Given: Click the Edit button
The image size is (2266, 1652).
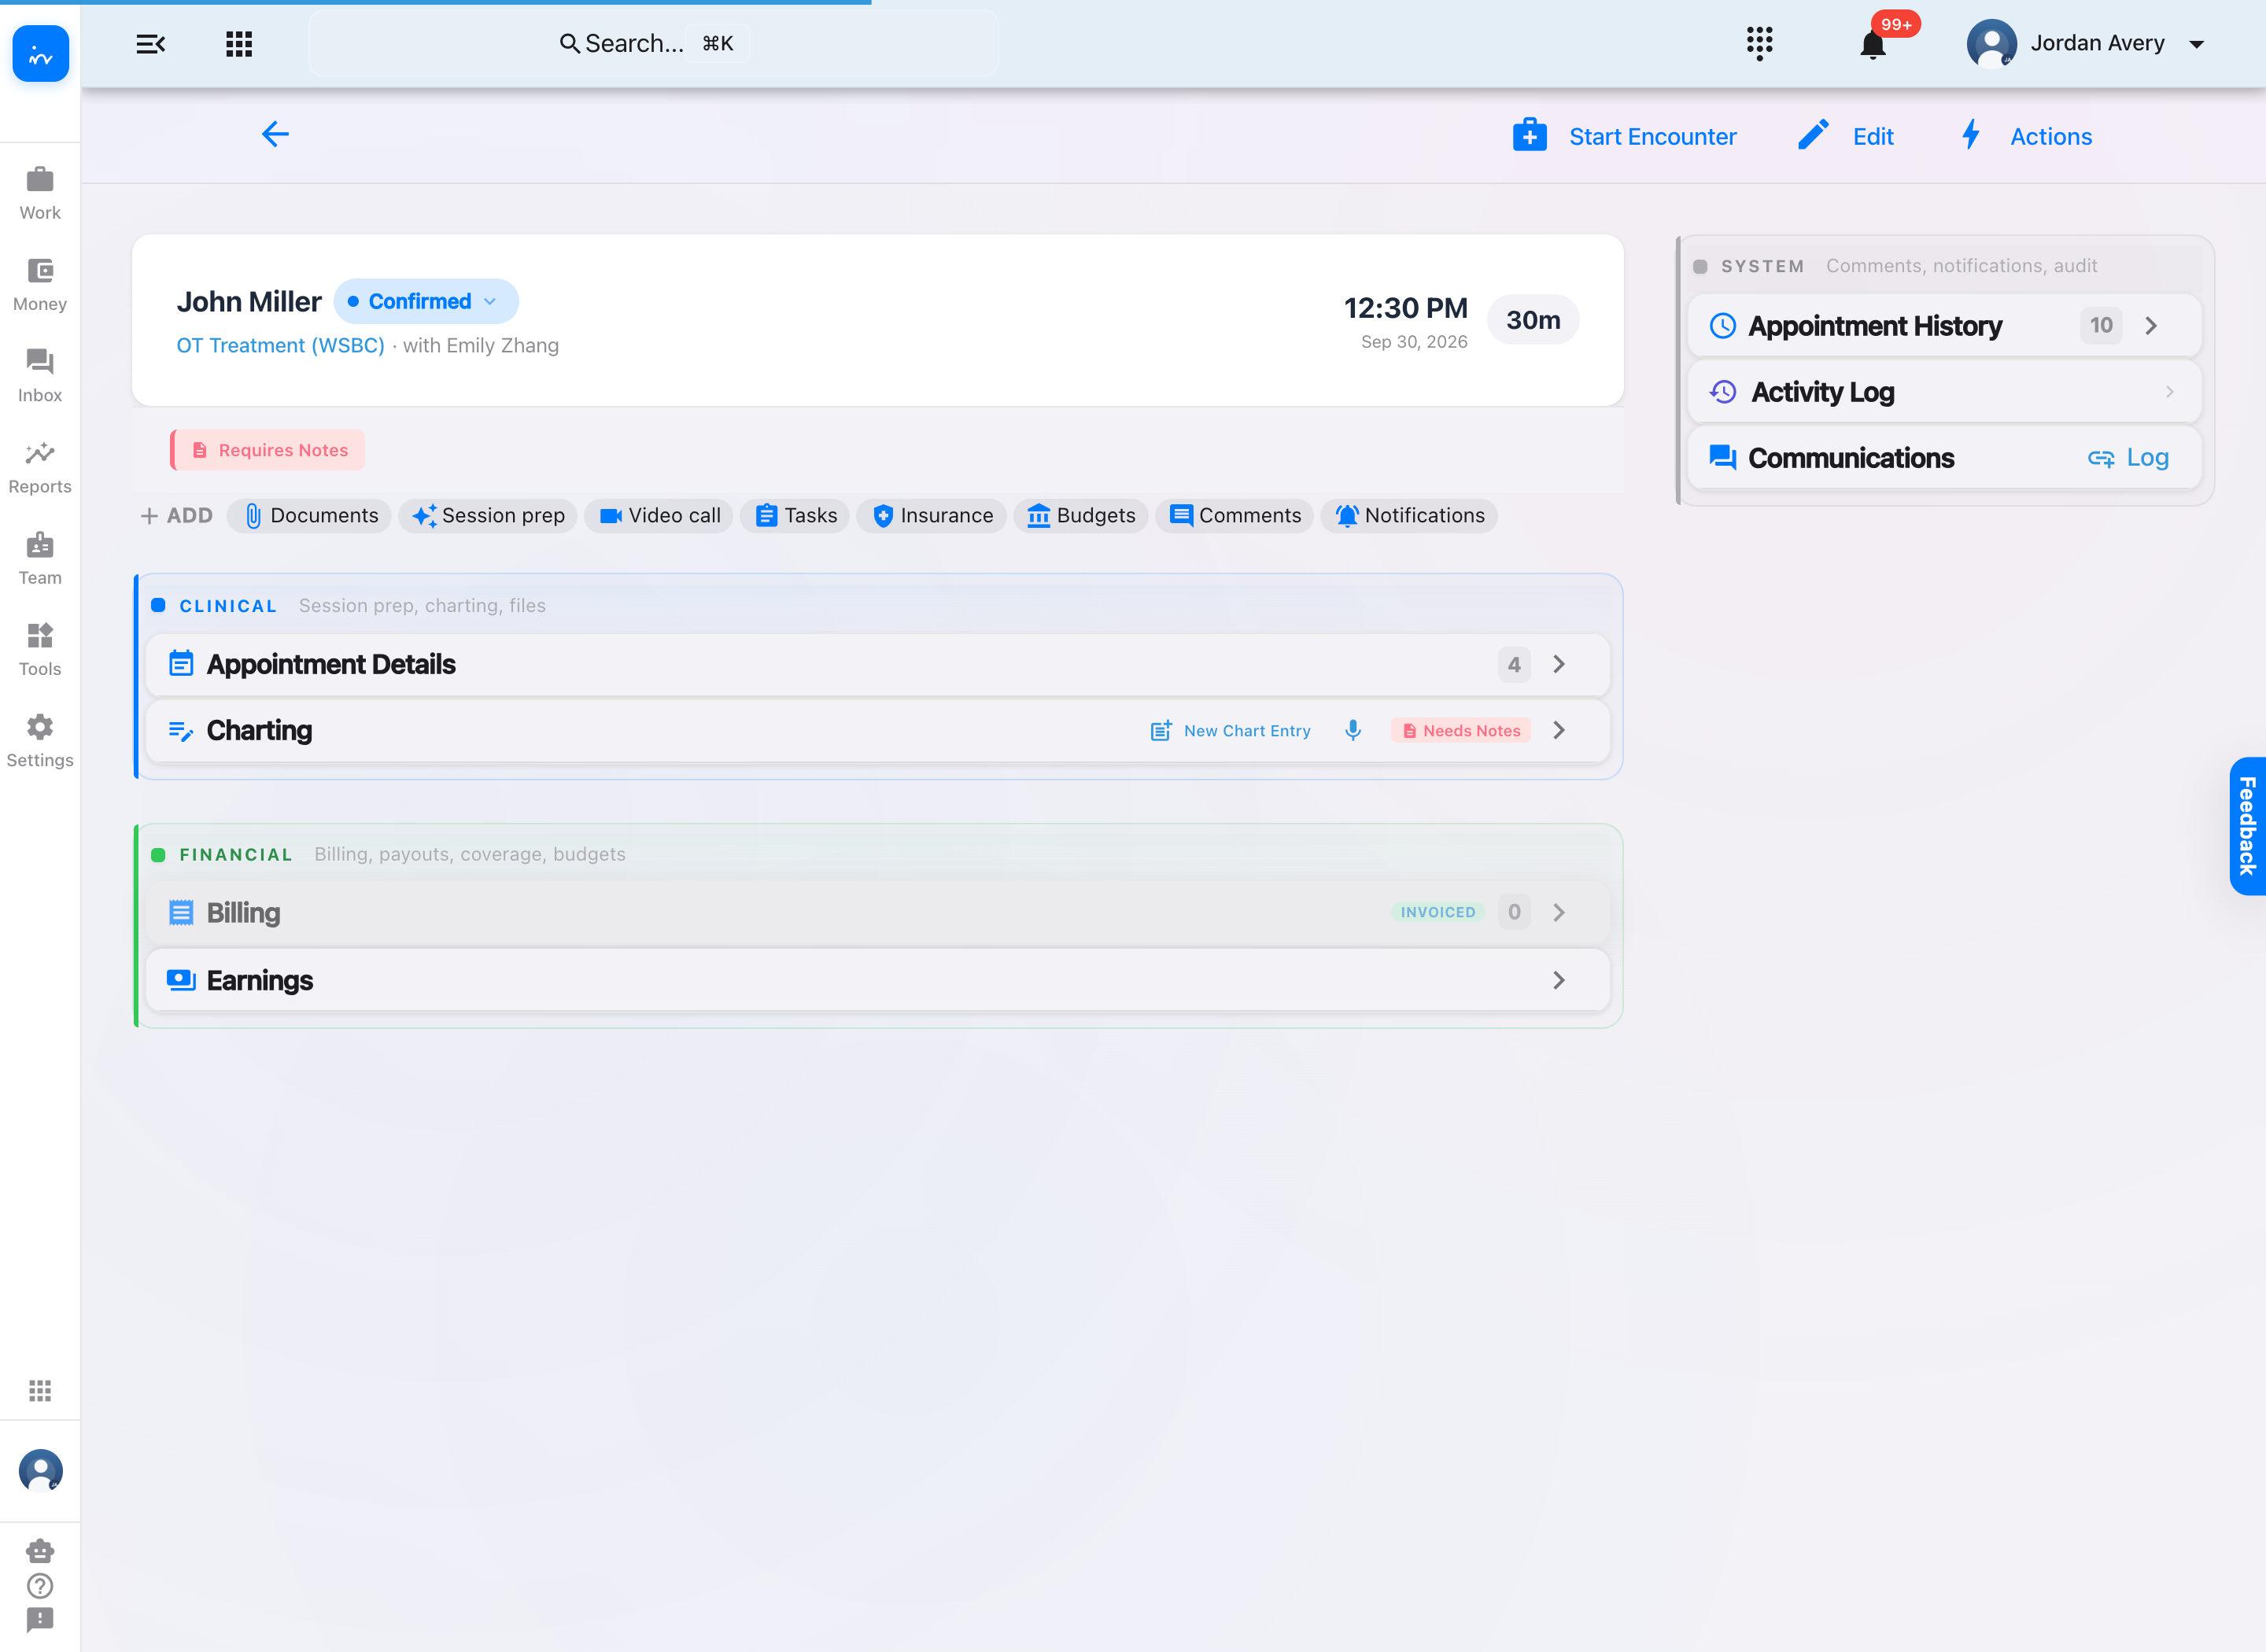Looking at the screenshot, I should tap(1845, 136).
